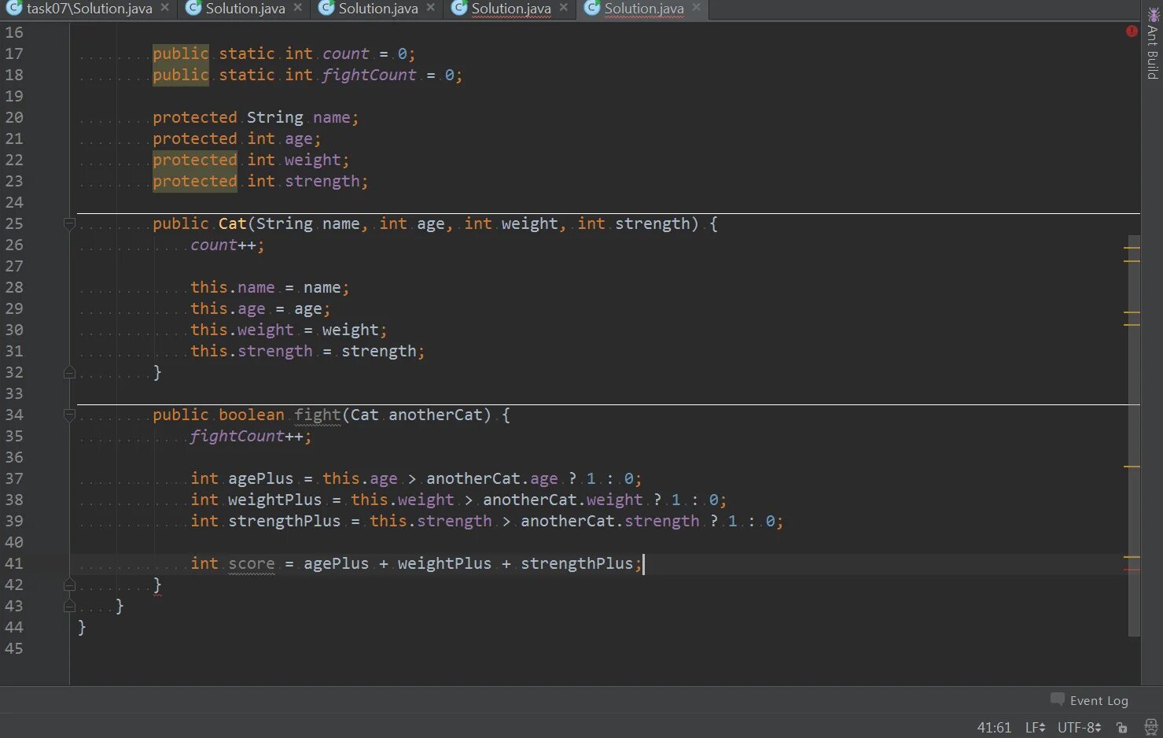Click the gutter arrow beside the Cat constructor
The width and height of the screenshot is (1163, 738).
tap(69, 223)
